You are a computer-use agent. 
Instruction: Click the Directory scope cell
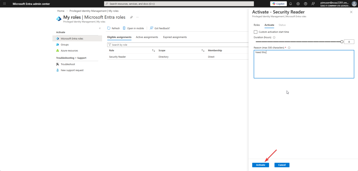[x=163, y=57]
